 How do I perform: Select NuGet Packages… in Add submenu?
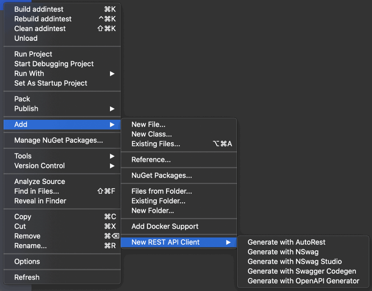pos(179,175)
